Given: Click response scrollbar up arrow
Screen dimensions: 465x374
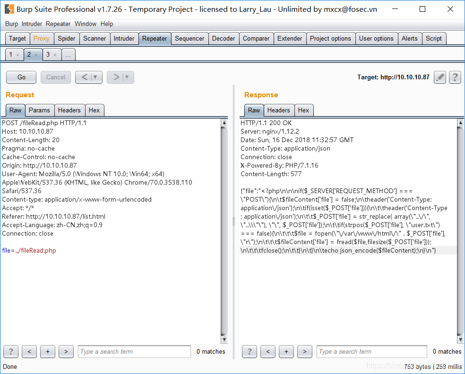Looking at the screenshot, I should pos(460,123).
